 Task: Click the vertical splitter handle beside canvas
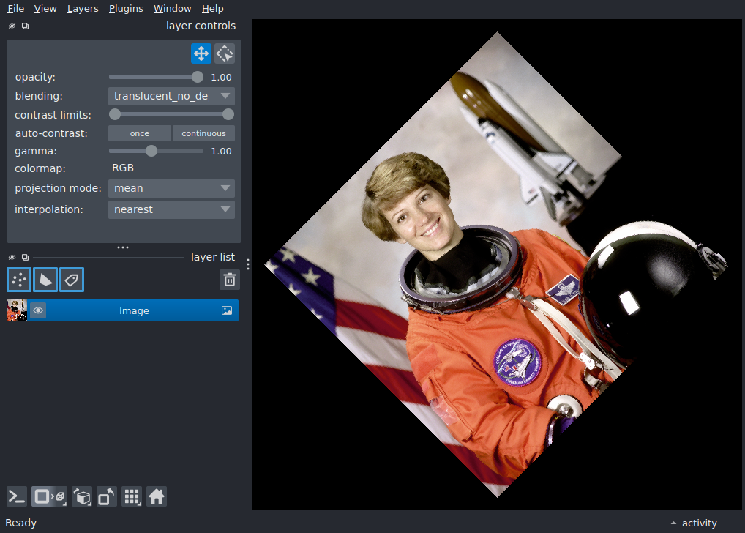(248, 264)
